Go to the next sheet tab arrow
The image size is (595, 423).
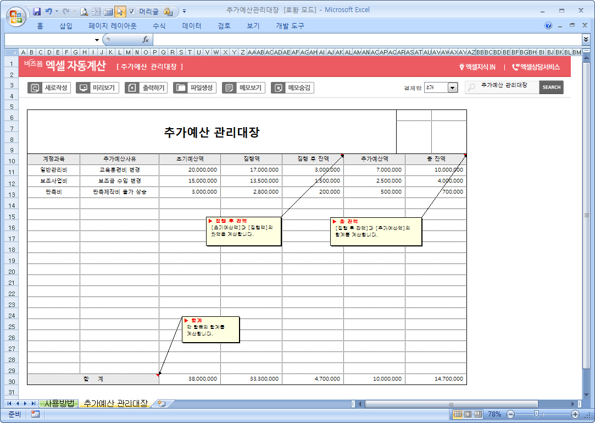tap(25, 404)
